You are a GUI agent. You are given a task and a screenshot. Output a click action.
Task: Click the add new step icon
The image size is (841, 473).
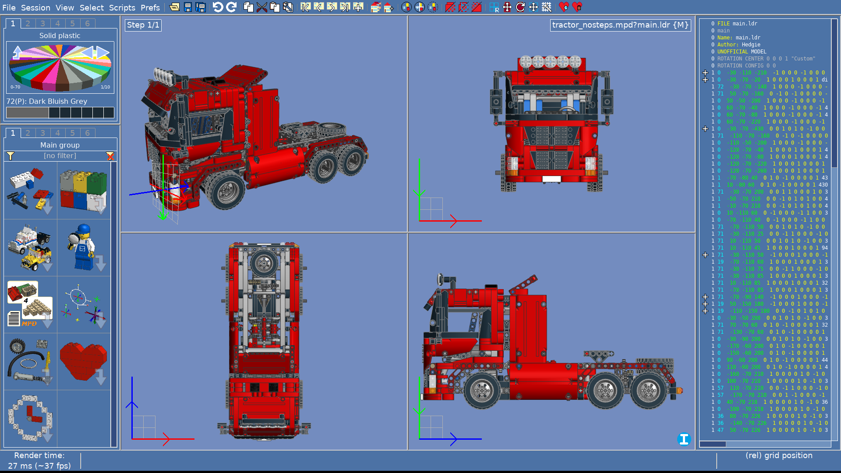pos(358,7)
